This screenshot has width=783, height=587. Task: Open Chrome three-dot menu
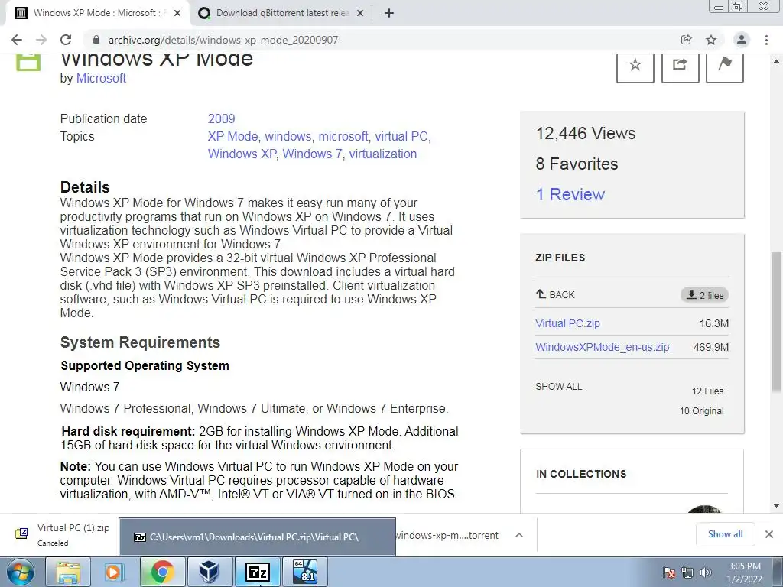click(766, 40)
